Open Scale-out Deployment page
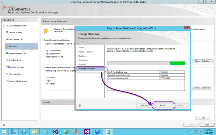The image size is (216, 135). (x=18, y=81)
